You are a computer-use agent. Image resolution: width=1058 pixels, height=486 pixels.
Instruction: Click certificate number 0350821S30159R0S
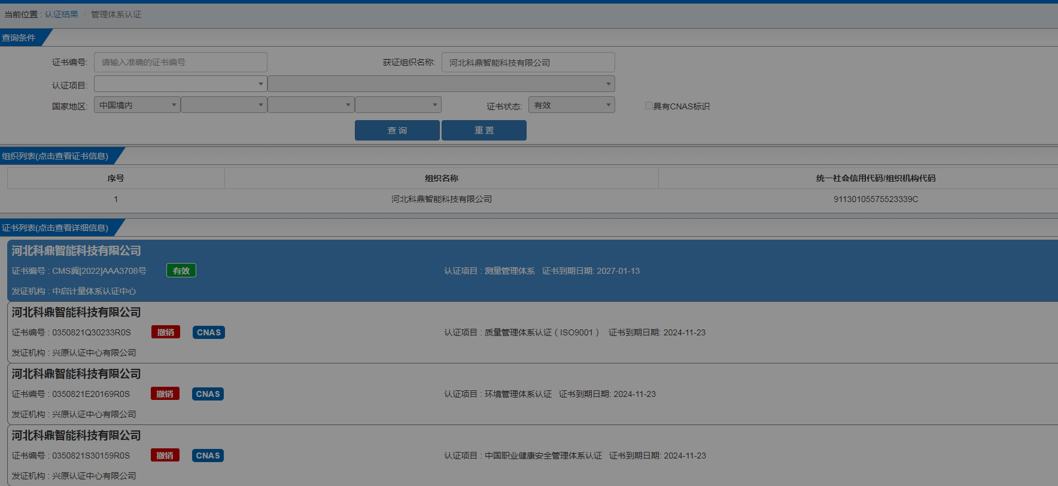tap(91, 456)
